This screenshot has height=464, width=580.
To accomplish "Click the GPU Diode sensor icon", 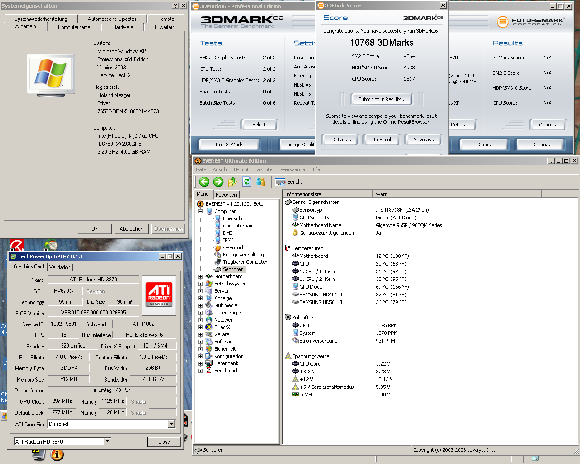I will (x=295, y=287).
